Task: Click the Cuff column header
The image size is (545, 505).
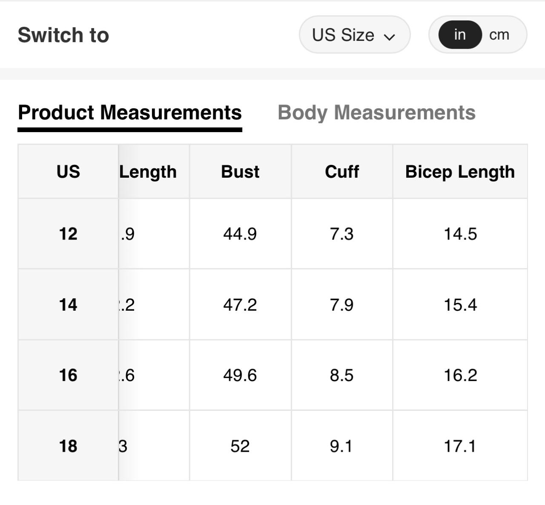Action: 342,172
